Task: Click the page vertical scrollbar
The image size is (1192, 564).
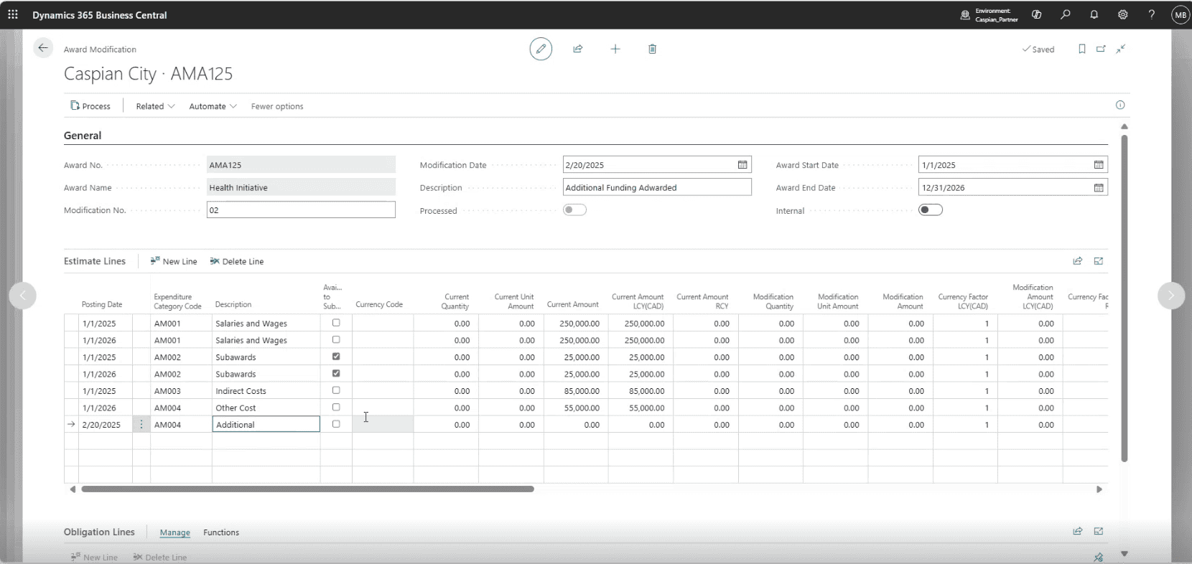Action: pos(1125,298)
